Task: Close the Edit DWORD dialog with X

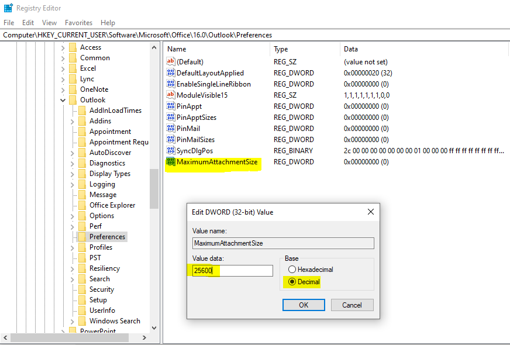Action: pyautogui.click(x=370, y=212)
